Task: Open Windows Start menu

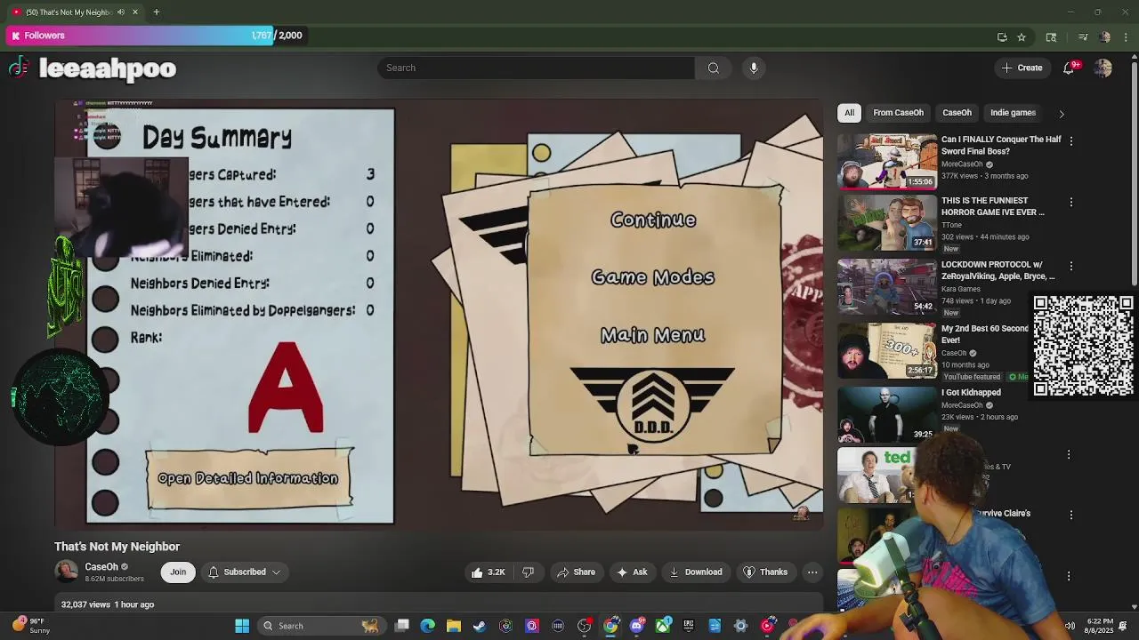Action: pyautogui.click(x=242, y=626)
